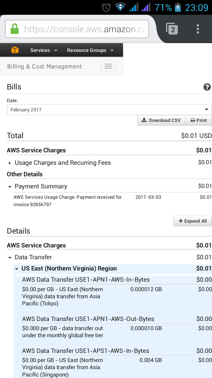Select invoice 92856797 payment received text
The image size is (212, 378).
68,201
